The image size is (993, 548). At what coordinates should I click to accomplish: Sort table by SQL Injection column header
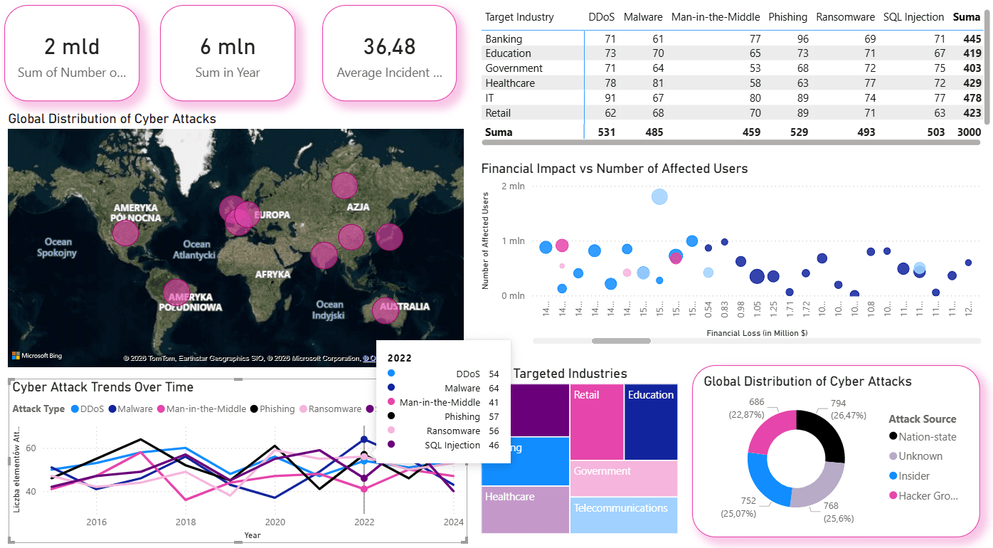pyautogui.click(x=914, y=17)
